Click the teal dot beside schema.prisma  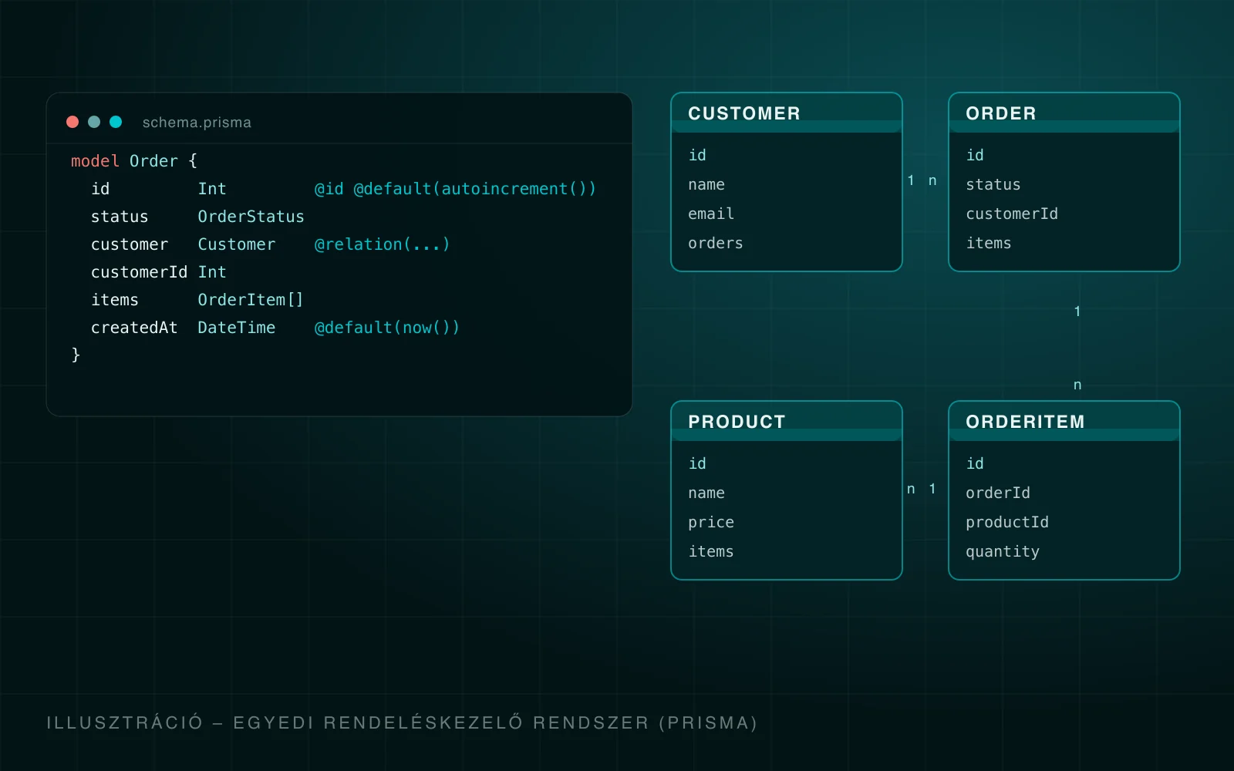(x=116, y=122)
